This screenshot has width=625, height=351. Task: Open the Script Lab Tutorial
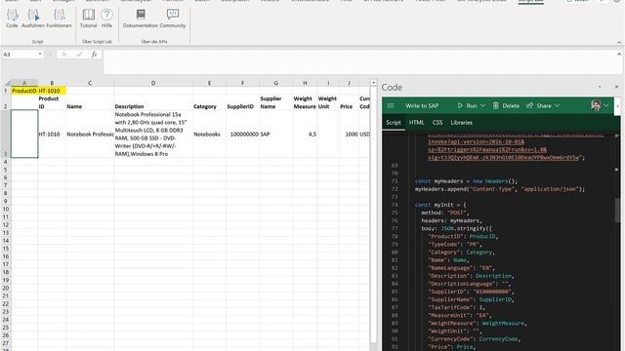[x=89, y=16]
